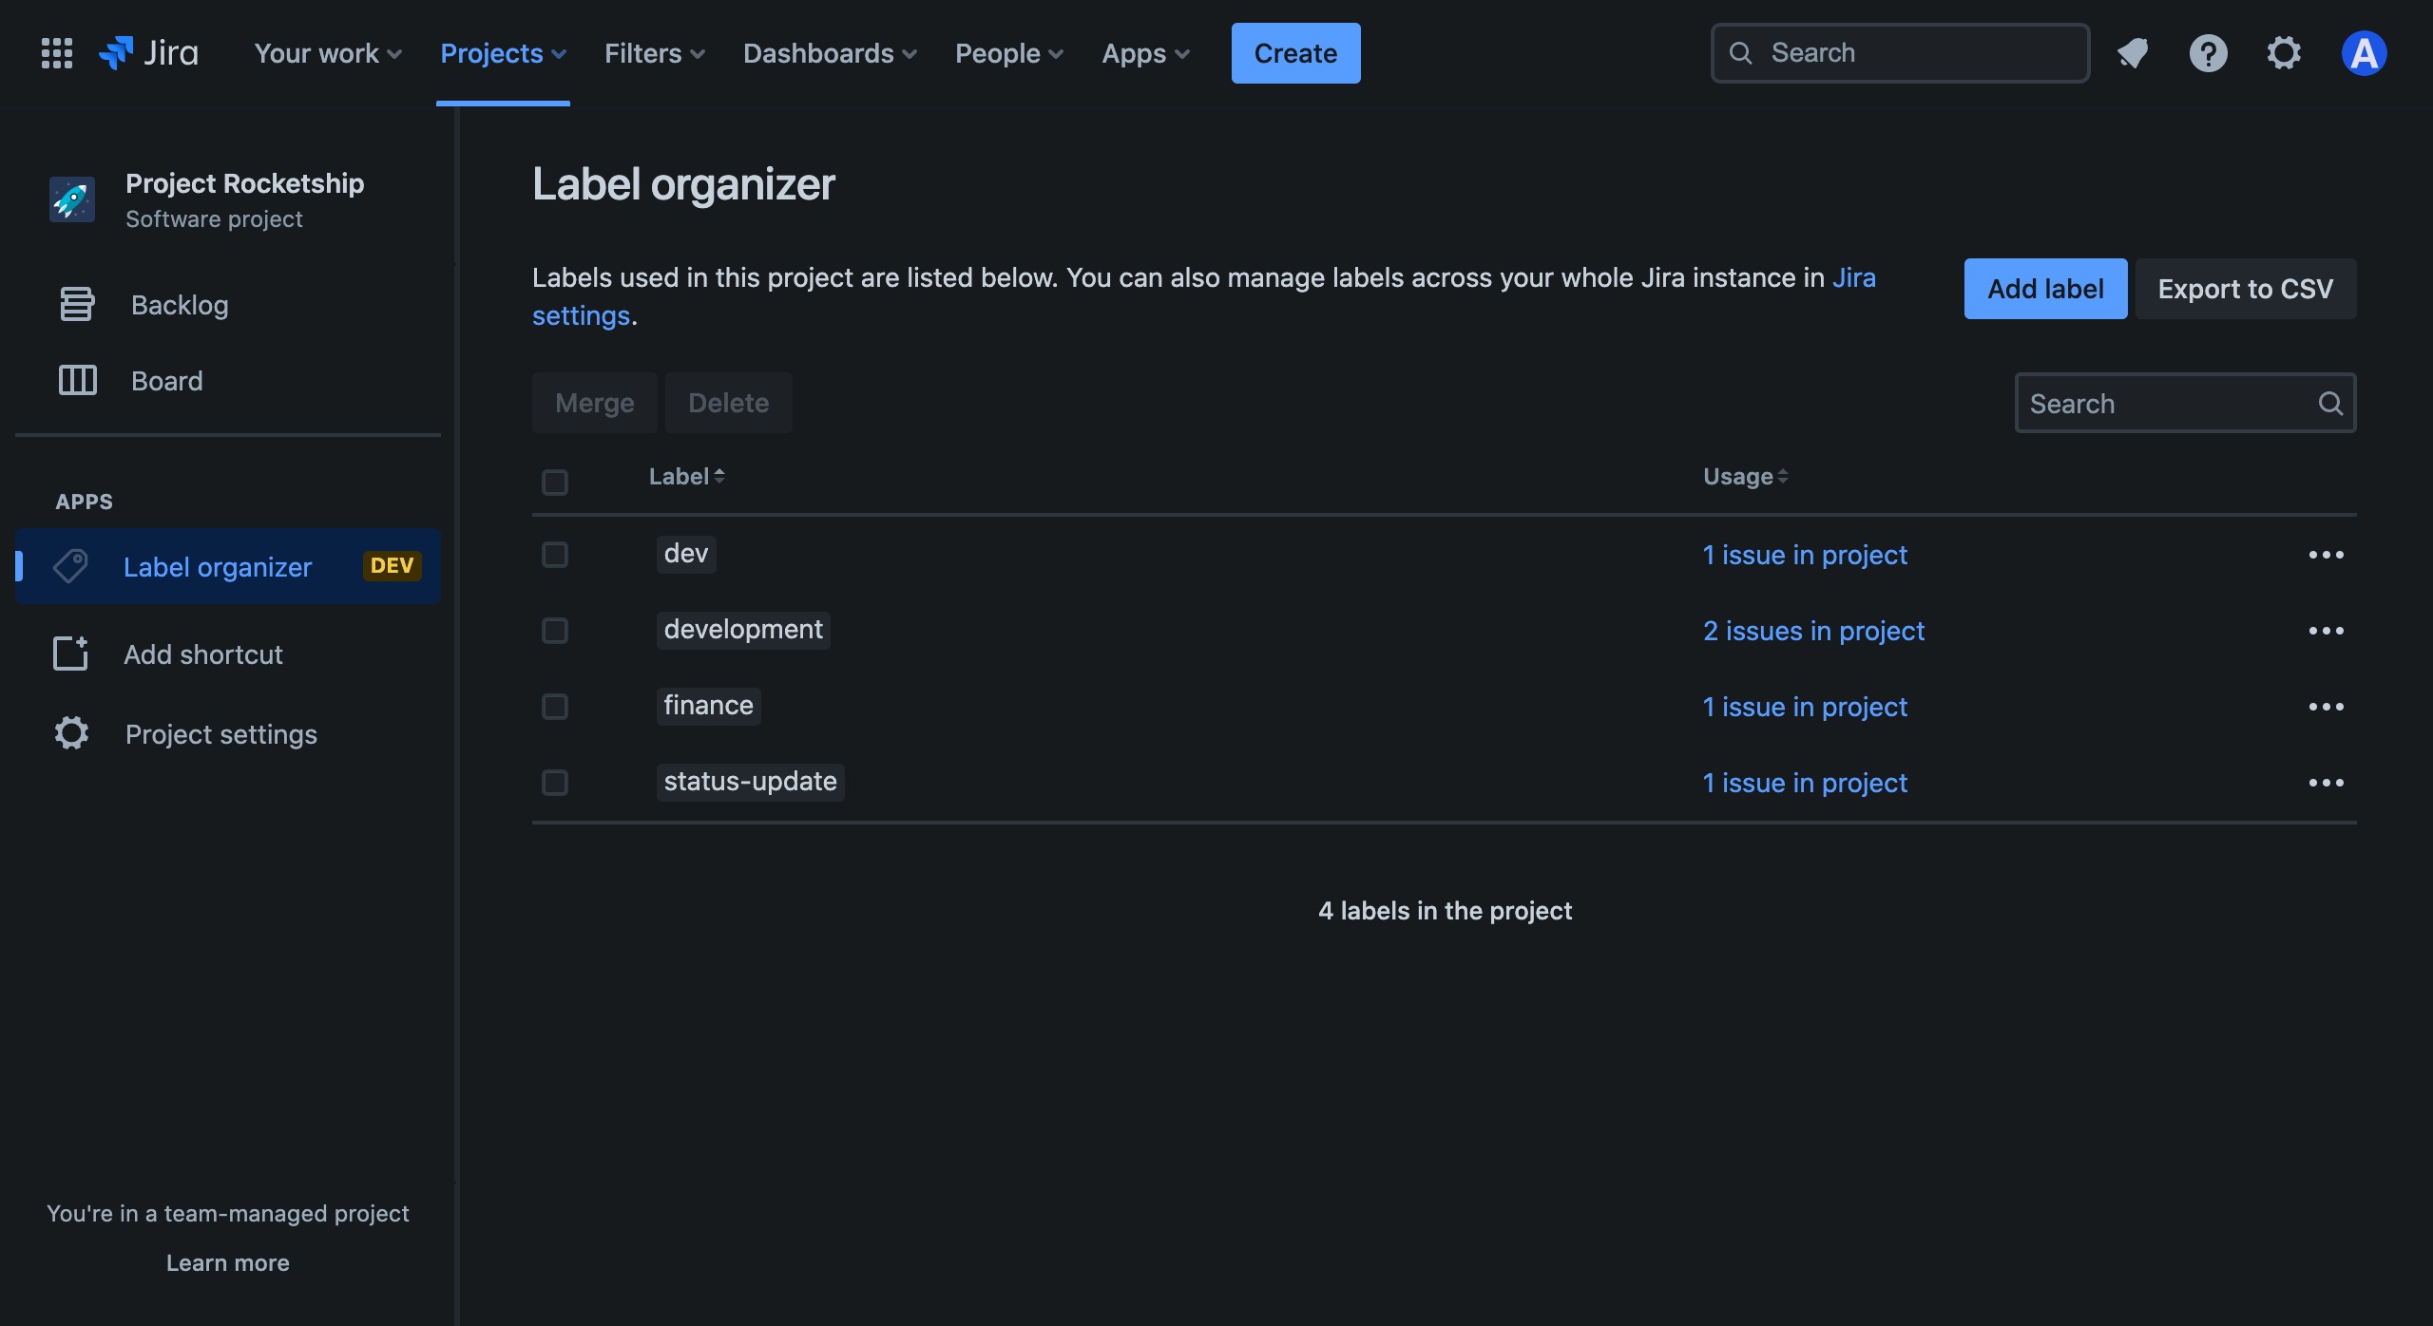
Task: Click Add label button
Action: coord(2046,288)
